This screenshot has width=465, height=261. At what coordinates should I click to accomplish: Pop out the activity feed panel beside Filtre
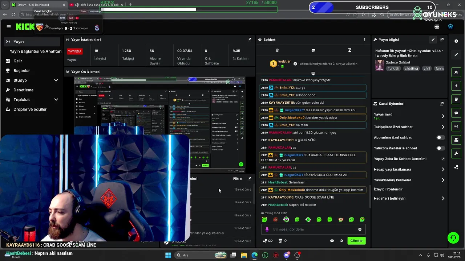click(249, 179)
